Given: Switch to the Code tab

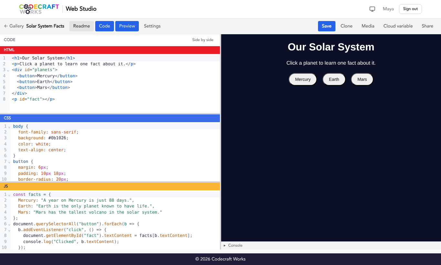Looking at the screenshot, I should [x=105, y=26].
